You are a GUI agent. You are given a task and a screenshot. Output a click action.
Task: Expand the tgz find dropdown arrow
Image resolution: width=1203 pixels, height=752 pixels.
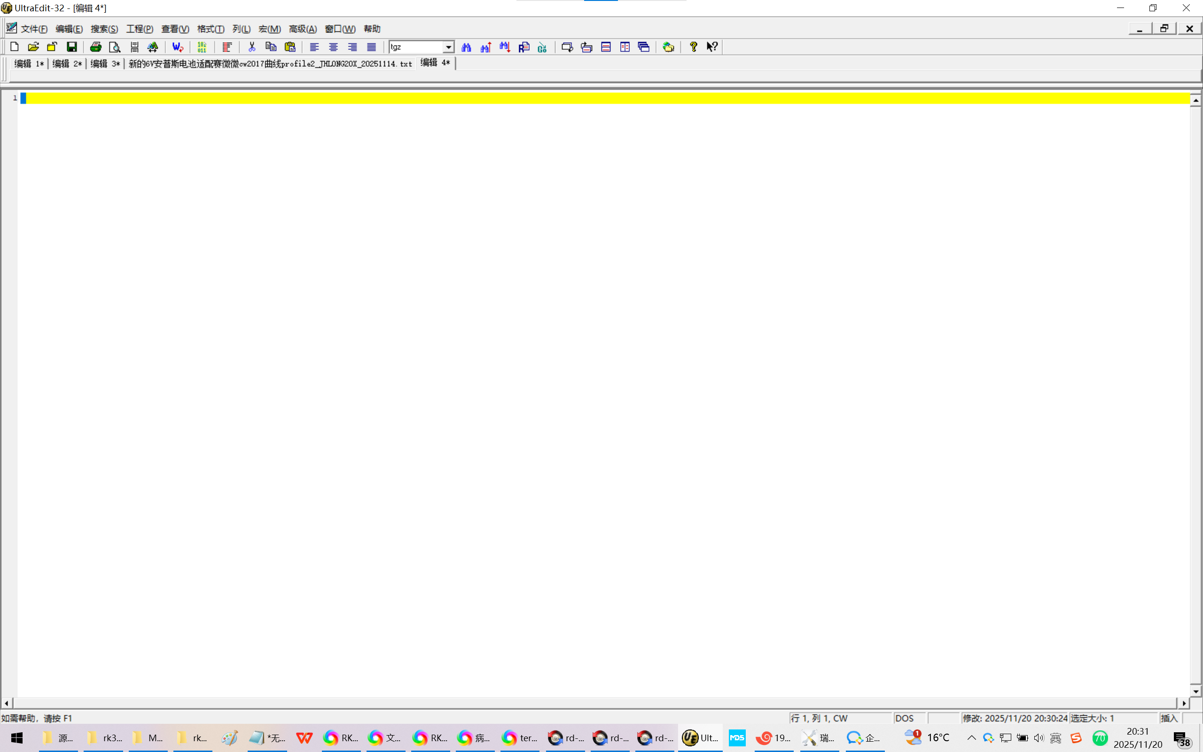[448, 47]
